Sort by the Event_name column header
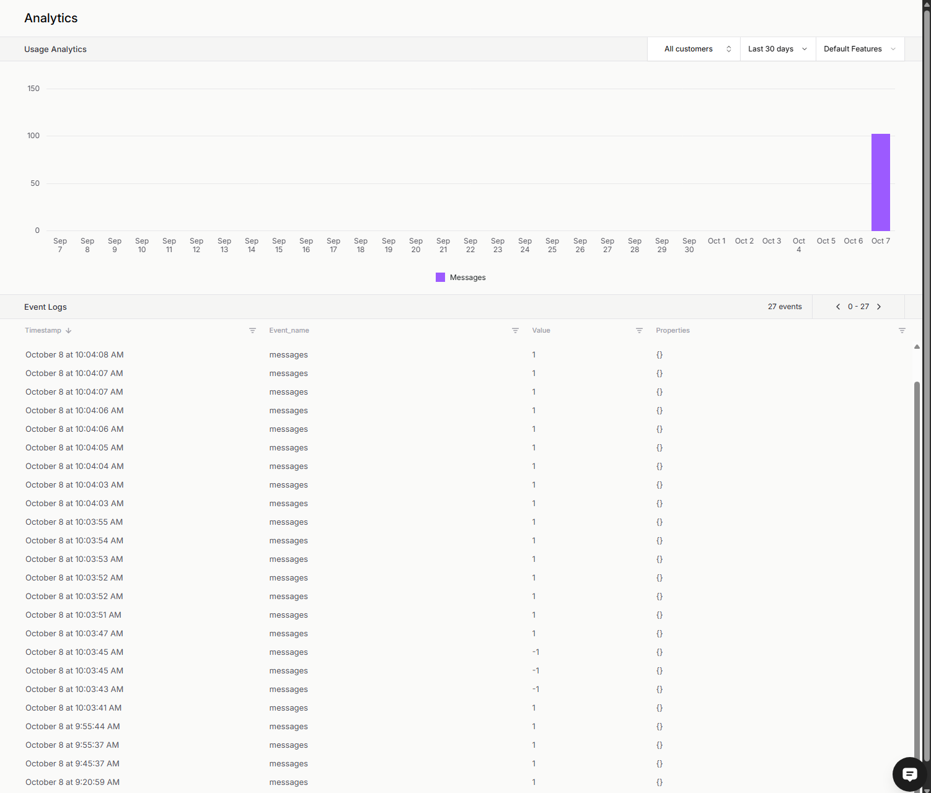931x793 pixels. pos(289,331)
